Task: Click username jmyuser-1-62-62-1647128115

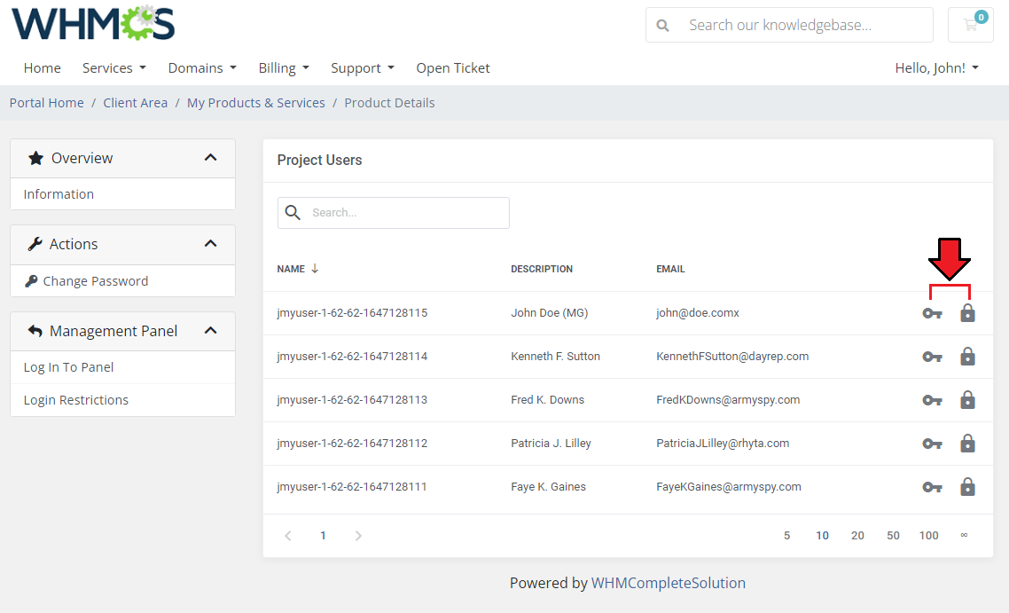Action: point(352,313)
